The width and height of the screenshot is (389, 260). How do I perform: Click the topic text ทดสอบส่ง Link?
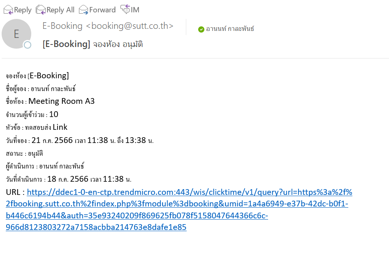click(46, 127)
